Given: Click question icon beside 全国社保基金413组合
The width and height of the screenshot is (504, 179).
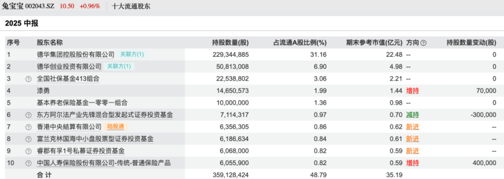Looking at the screenshot, I should coord(28,79).
